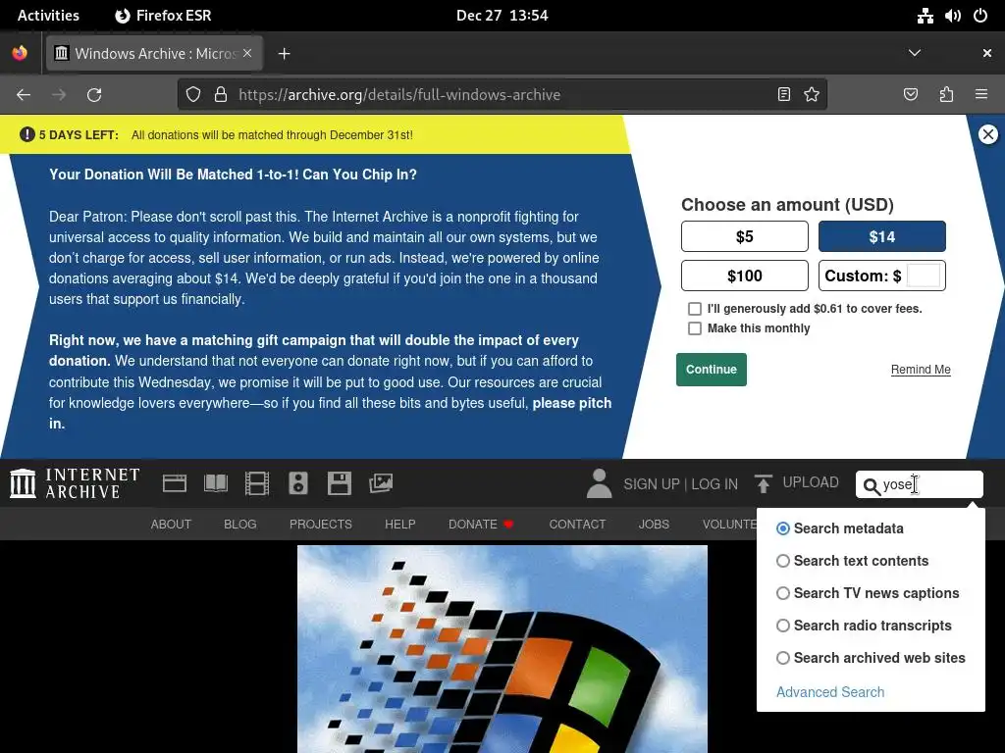This screenshot has width=1005, height=753.
Task: Click the Windows logo image
Action: click(502, 649)
